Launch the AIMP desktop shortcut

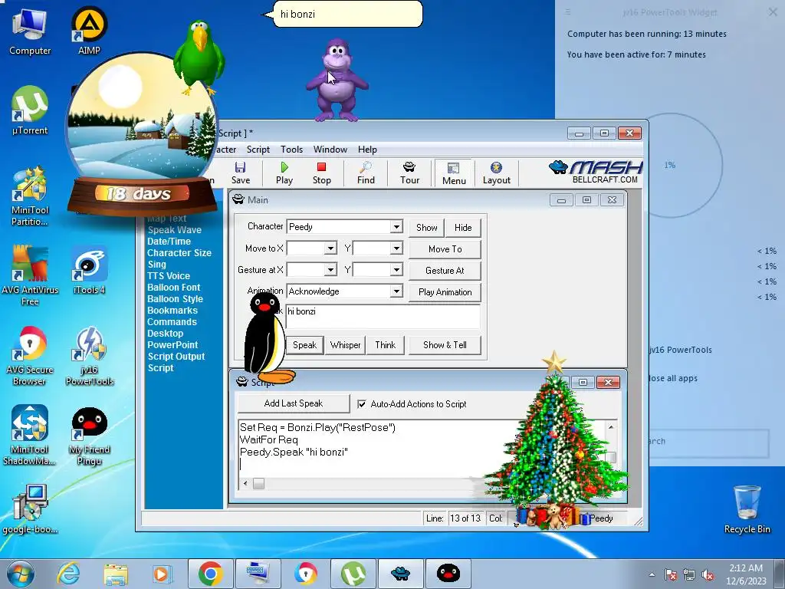pyautogui.click(x=89, y=31)
